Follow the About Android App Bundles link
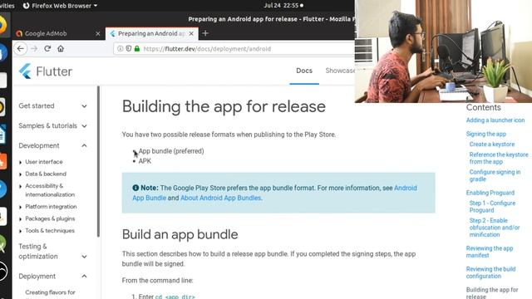Image resolution: width=532 pixels, height=299 pixels. 220,198
